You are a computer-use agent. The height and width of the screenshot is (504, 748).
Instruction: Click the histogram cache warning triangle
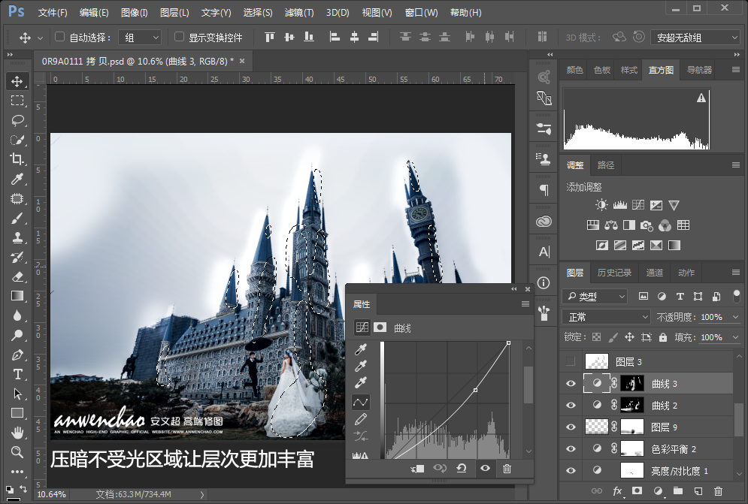tap(701, 98)
